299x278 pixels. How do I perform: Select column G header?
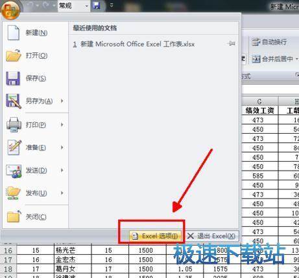(259, 102)
